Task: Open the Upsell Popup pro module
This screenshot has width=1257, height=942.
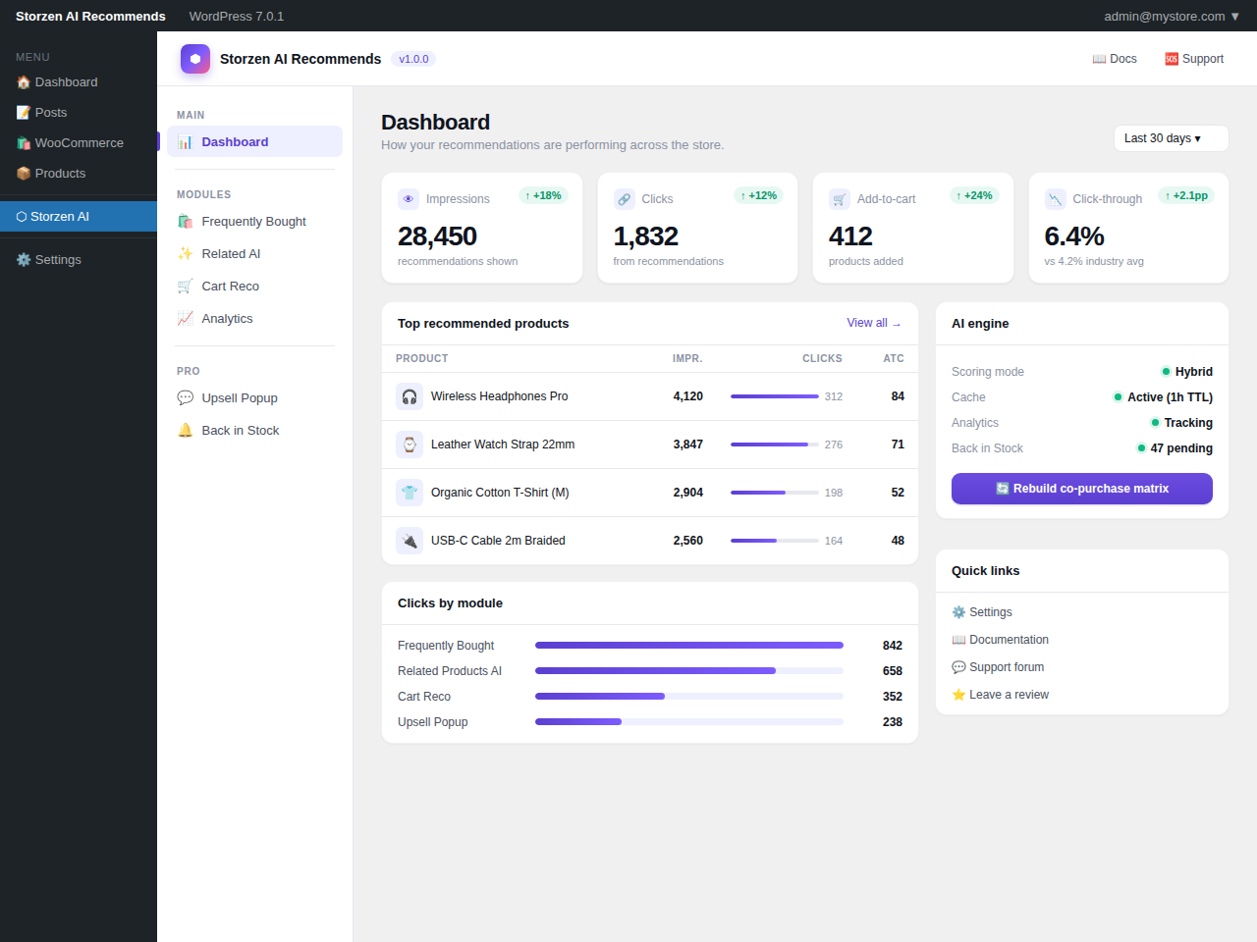Action: (x=254, y=398)
